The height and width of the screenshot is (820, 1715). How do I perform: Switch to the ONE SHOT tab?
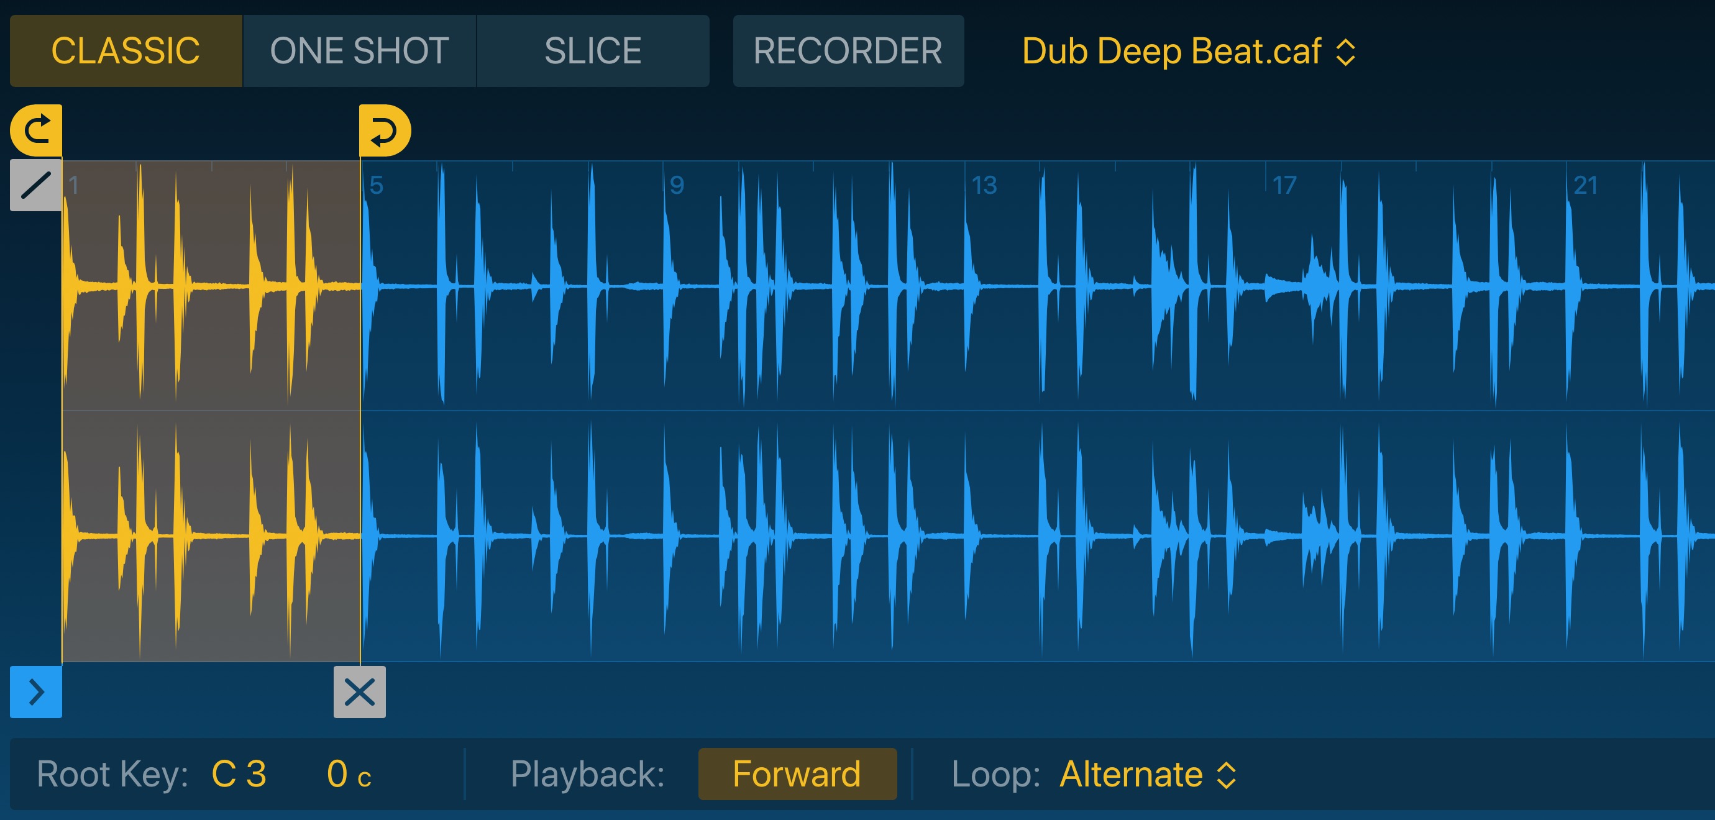pyautogui.click(x=360, y=50)
